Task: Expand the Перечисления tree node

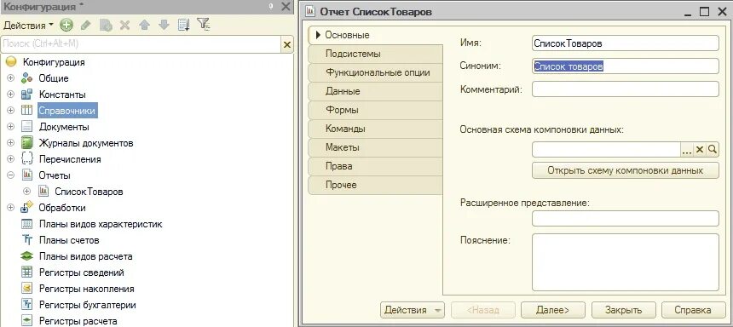Action: coord(10,159)
